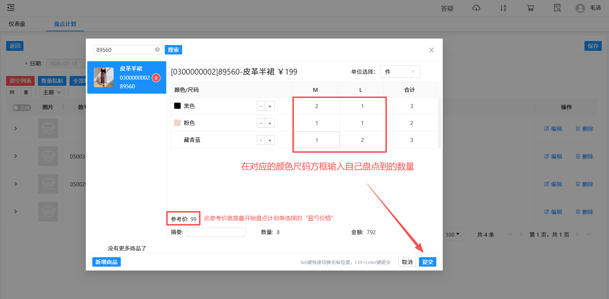The width and height of the screenshot is (609, 299).
Task: Click 删除 in the fourth row
Action: pyautogui.click(x=584, y=212)
